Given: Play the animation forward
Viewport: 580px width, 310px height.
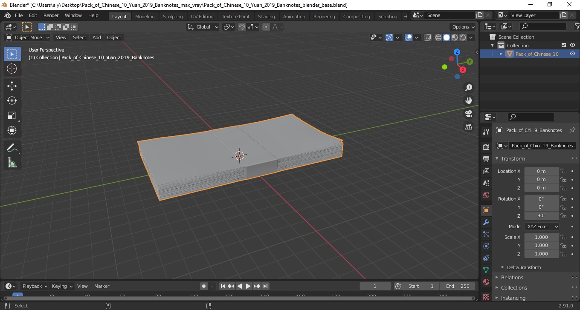Looking at the screenshot, I should coord(248,286).
